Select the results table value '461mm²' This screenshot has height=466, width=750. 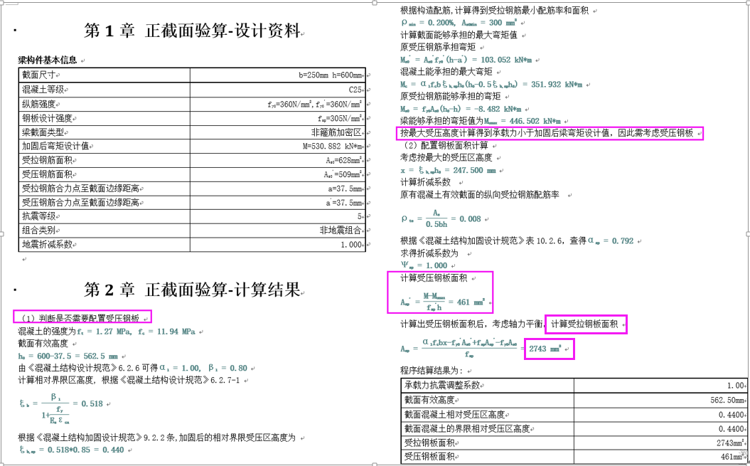click(733, 457)
